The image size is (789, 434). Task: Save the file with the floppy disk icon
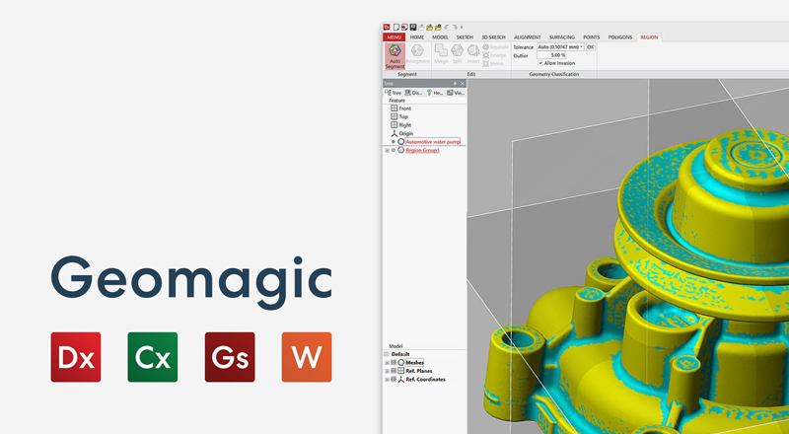413,28
